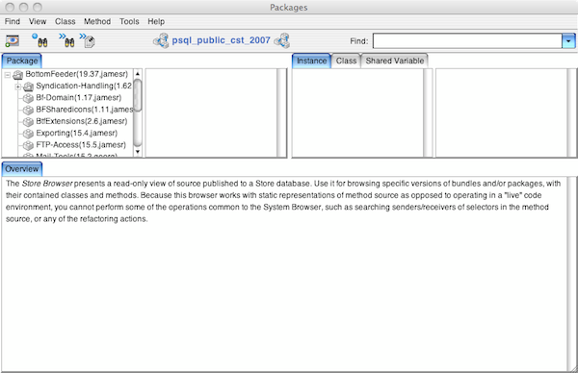Switch to the Instance tab
Screen dimensions: 578x373
click(x=311, y=61)
